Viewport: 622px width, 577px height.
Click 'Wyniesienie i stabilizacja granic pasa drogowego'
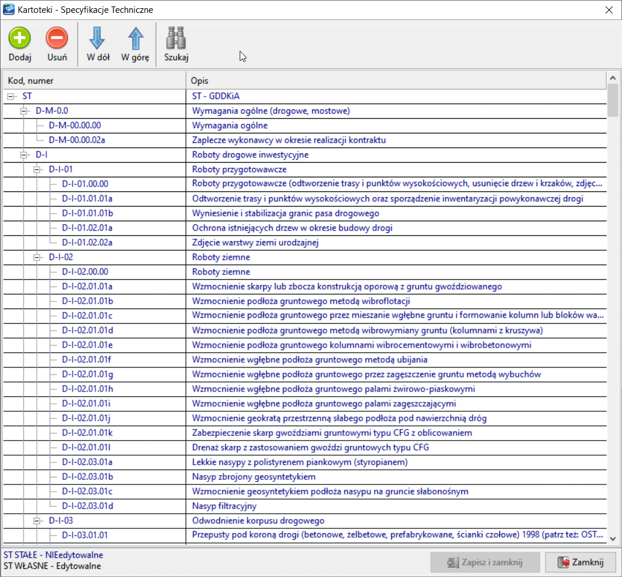286,213
